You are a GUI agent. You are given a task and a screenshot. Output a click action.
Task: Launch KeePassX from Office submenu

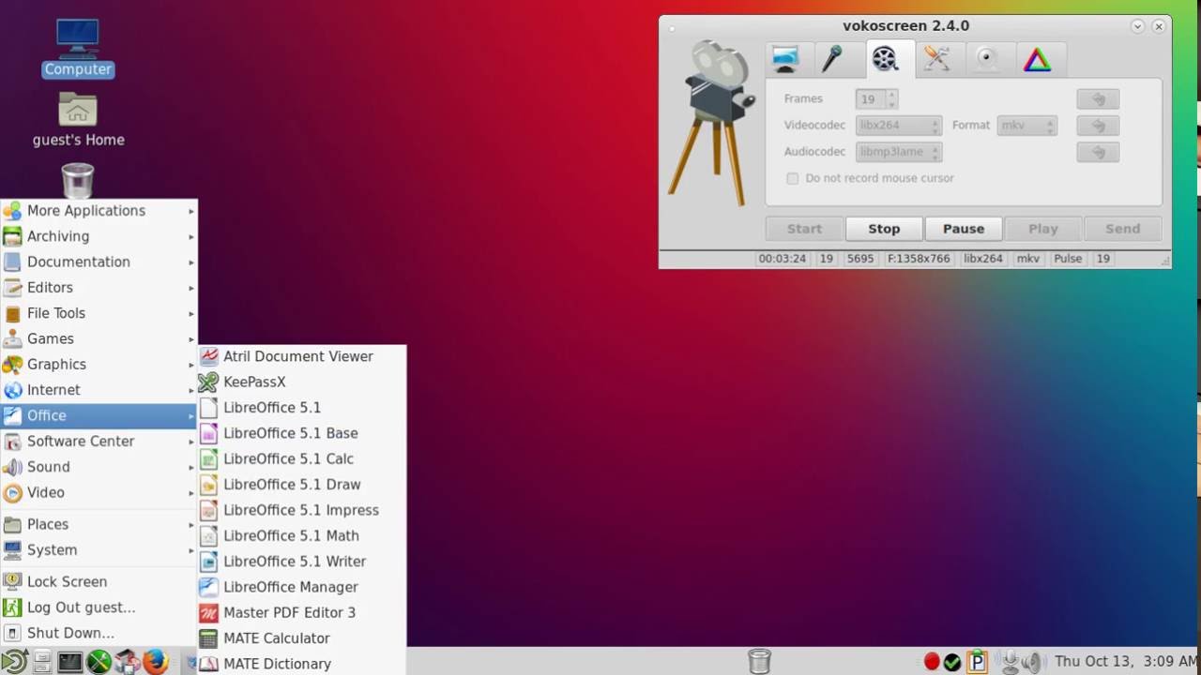click(301, 382)
